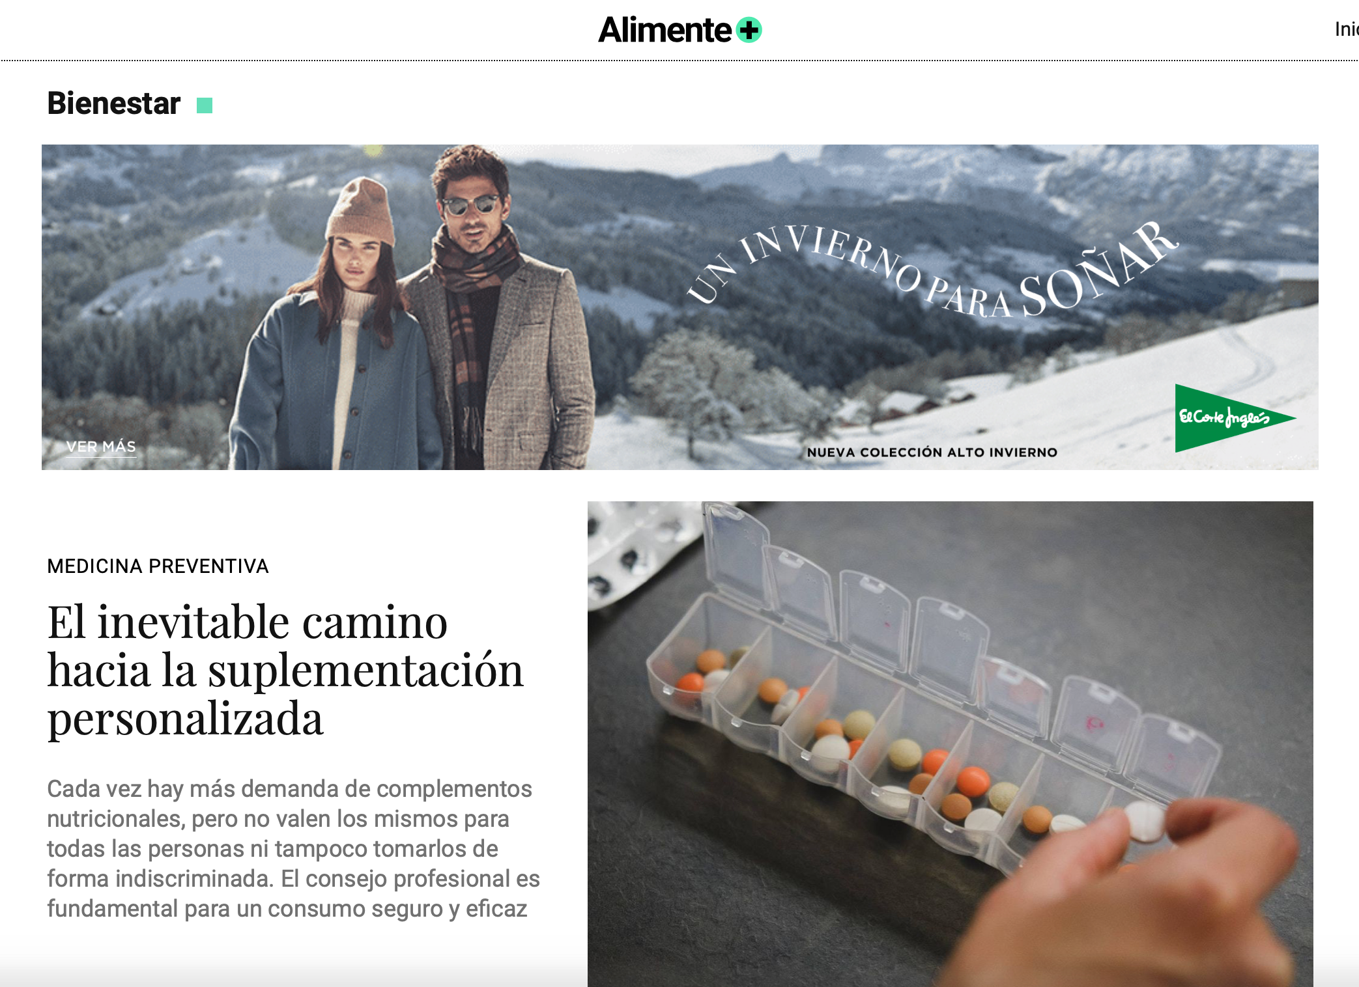Click the MEDICINA PREVENTIVA category label
The width and height of the screenshot is (1359, 987).
(x=158, y=566)
